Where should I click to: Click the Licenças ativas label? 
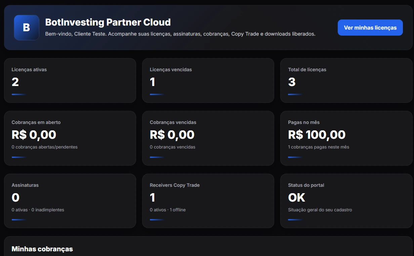point(29,70)
